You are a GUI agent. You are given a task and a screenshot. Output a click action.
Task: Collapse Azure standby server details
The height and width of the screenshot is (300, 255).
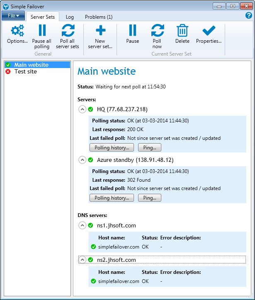pos(82,160)
